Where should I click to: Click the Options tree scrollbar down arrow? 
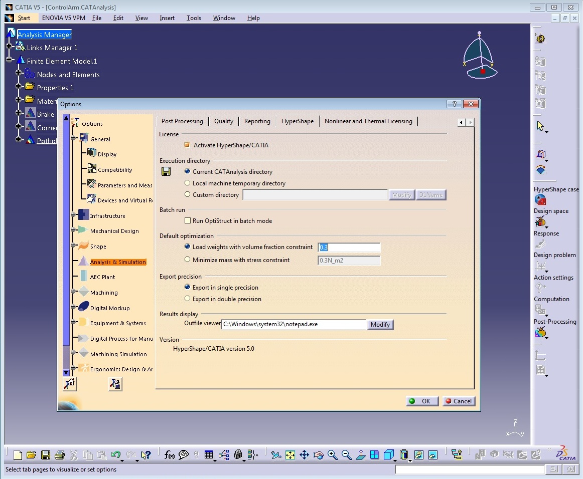pos(66,372)
